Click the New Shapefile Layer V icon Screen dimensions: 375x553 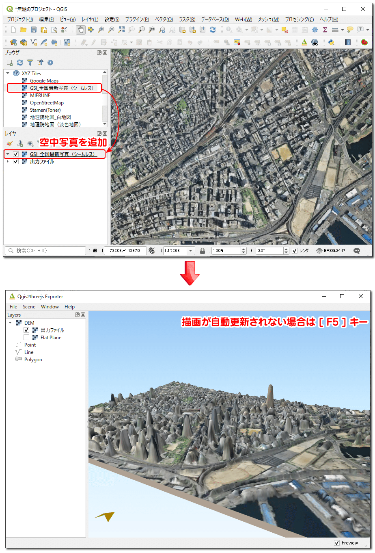coord(34,42)
